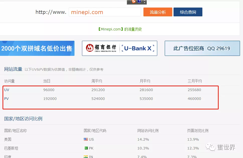
Task: Click the 月平均 column header
Action: (145, 81)
